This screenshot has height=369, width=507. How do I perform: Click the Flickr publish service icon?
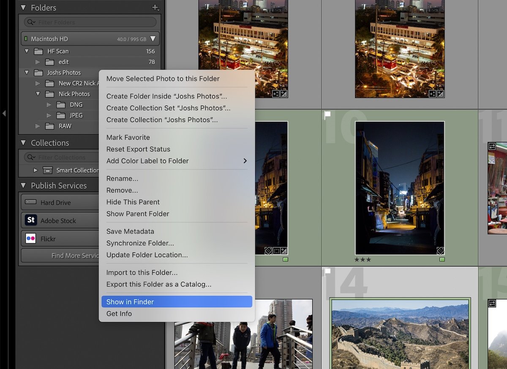(x=31, y=238)
